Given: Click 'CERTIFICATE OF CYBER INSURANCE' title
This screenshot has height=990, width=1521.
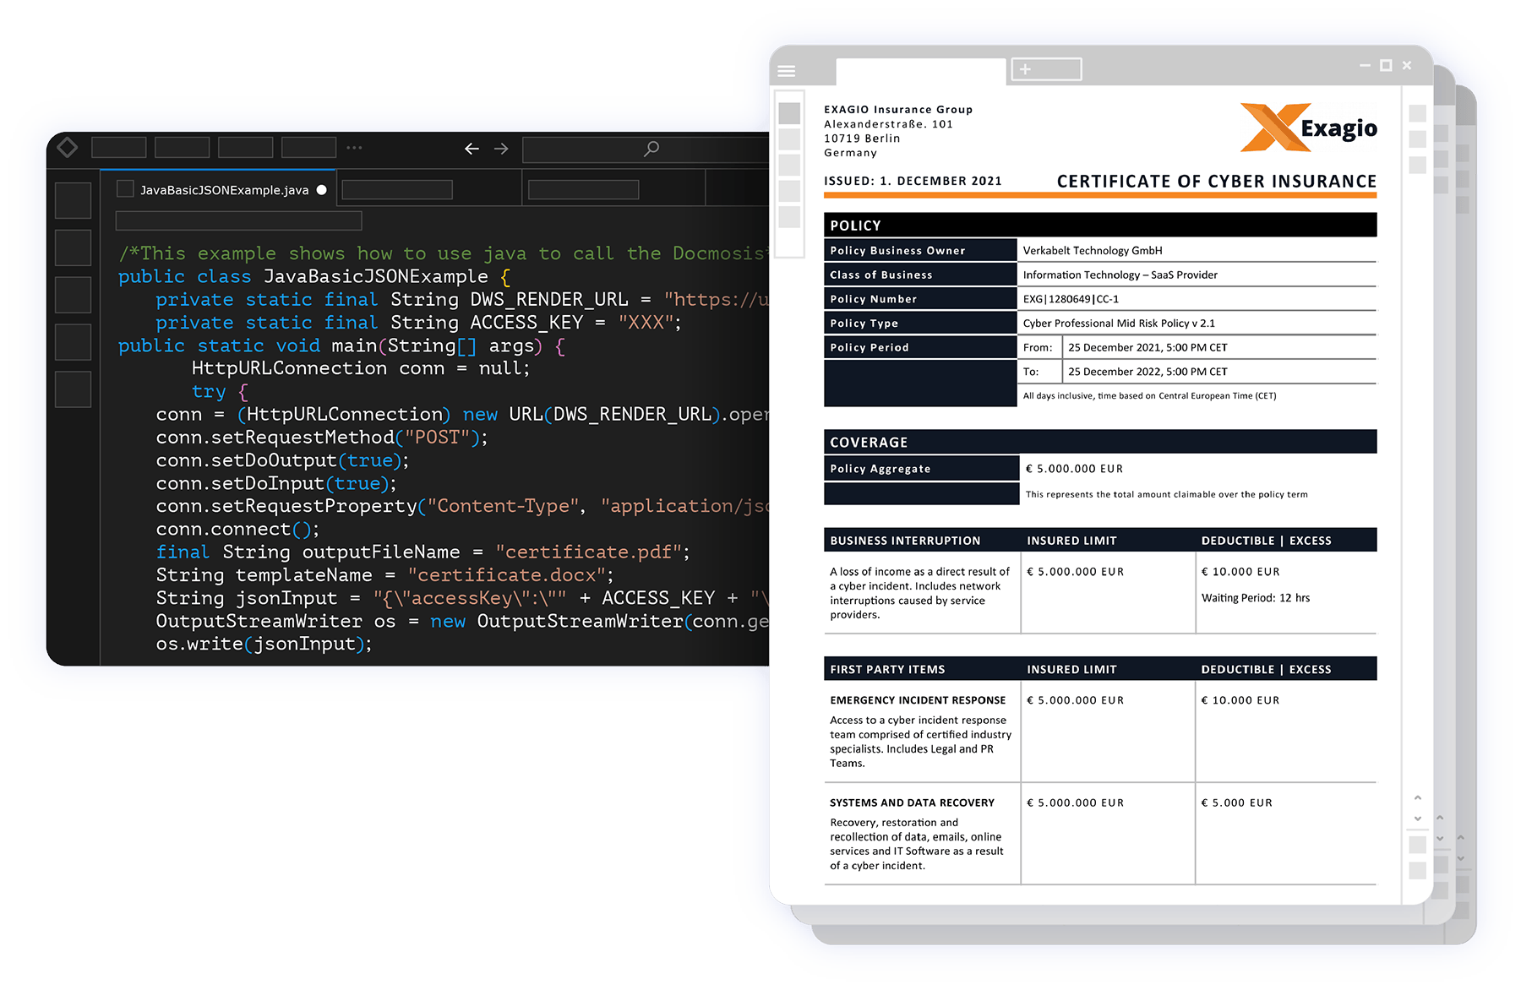Looking at the screenshot, I should point(1217,182).
